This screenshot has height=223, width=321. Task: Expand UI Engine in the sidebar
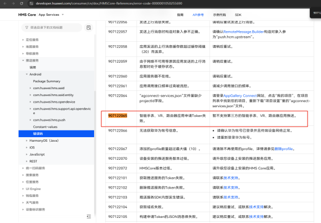23,189
